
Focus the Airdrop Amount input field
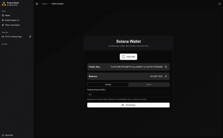tap(128, 95)
